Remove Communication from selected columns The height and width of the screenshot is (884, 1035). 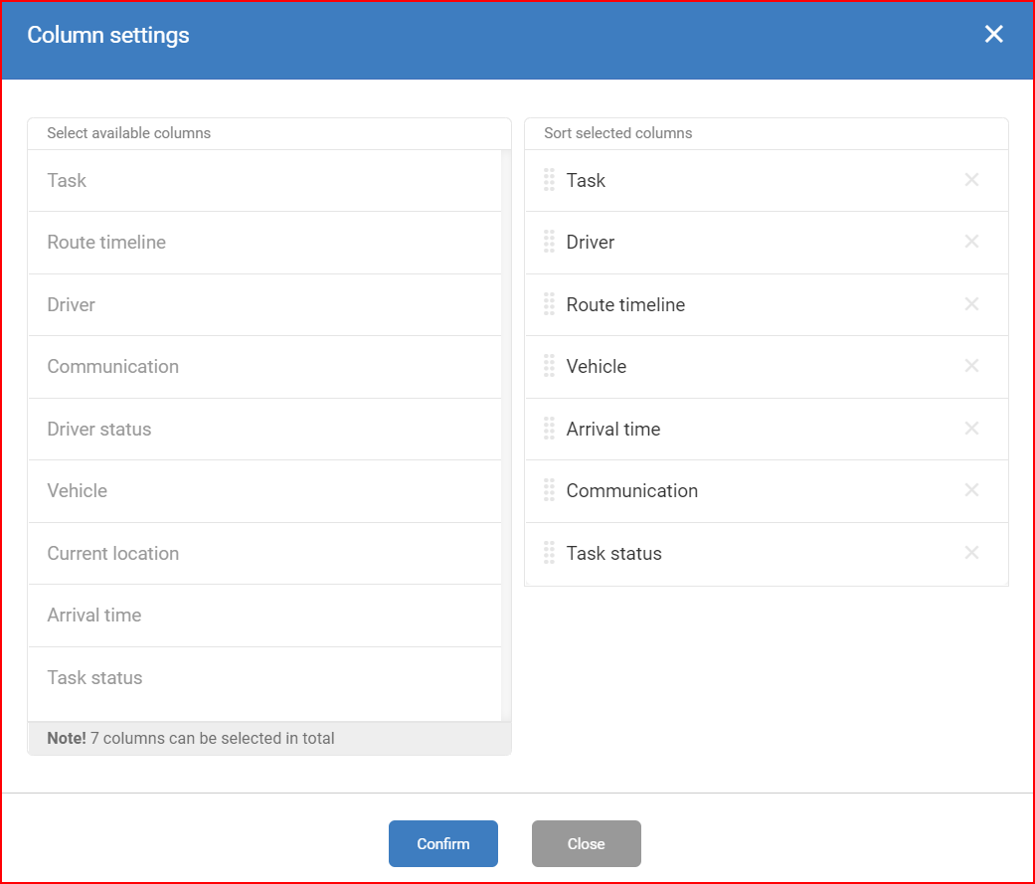[971, 490]
